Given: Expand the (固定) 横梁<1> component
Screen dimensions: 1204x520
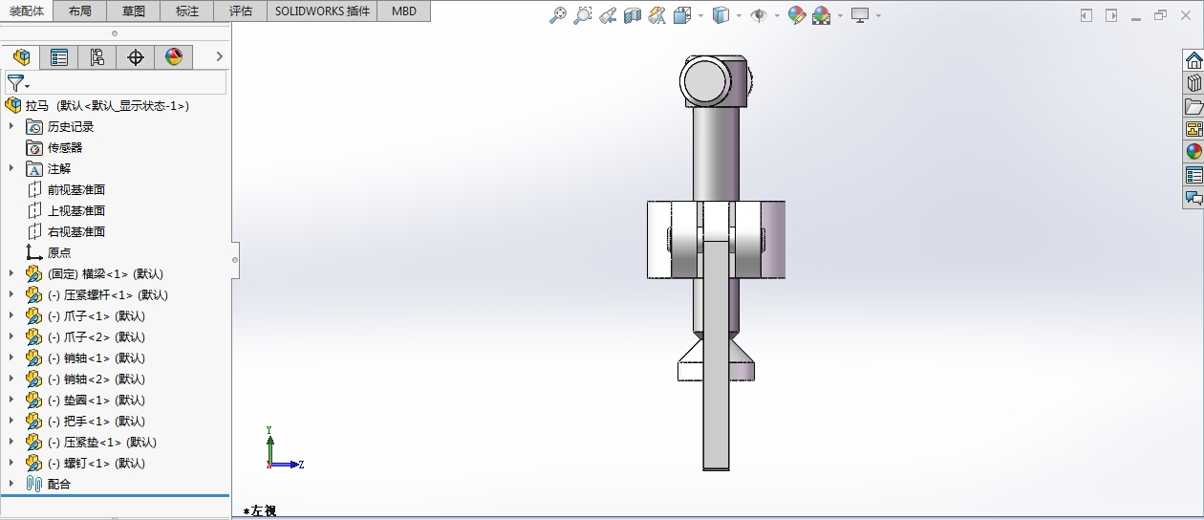Looking at the screenshot, I should pyautogui.click(x=11, y=274).
